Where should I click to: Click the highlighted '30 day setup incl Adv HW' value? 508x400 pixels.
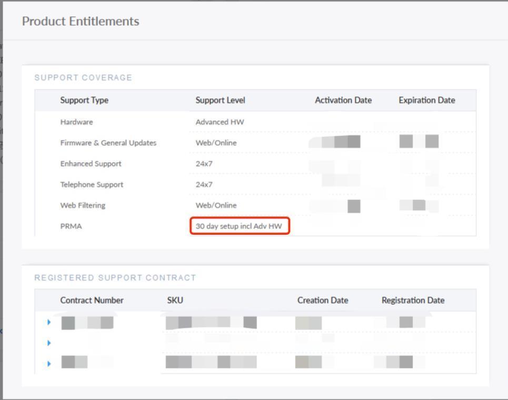pos(240,227)
